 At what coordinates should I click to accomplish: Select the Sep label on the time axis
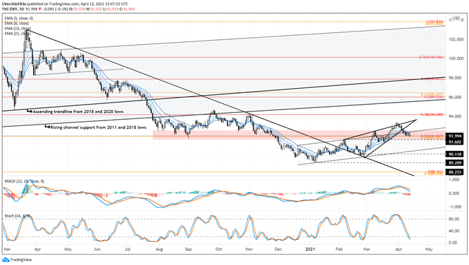[x=188, y=249]
